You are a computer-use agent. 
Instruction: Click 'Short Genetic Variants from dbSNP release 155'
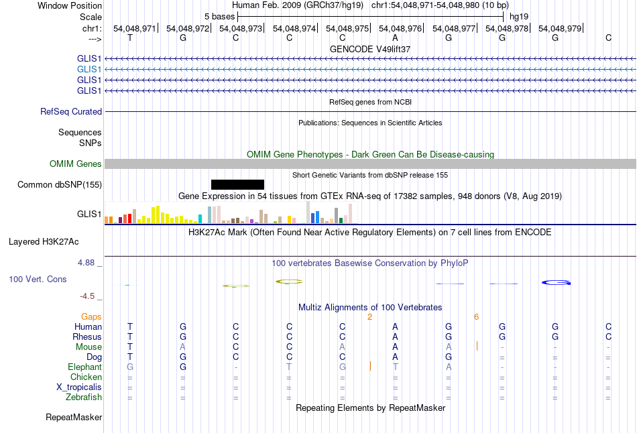(370, 175)
